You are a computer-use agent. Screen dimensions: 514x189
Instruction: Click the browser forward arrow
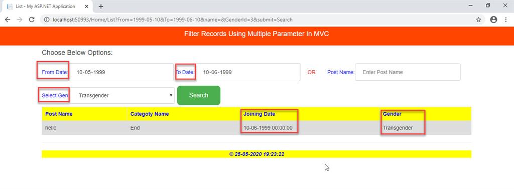pyautogui.click(x=20, y=20)
